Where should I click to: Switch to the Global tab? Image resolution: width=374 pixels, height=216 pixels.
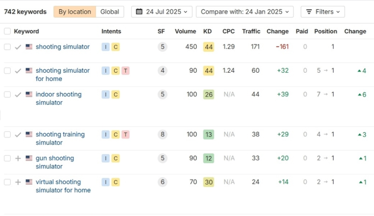point(110,12)
